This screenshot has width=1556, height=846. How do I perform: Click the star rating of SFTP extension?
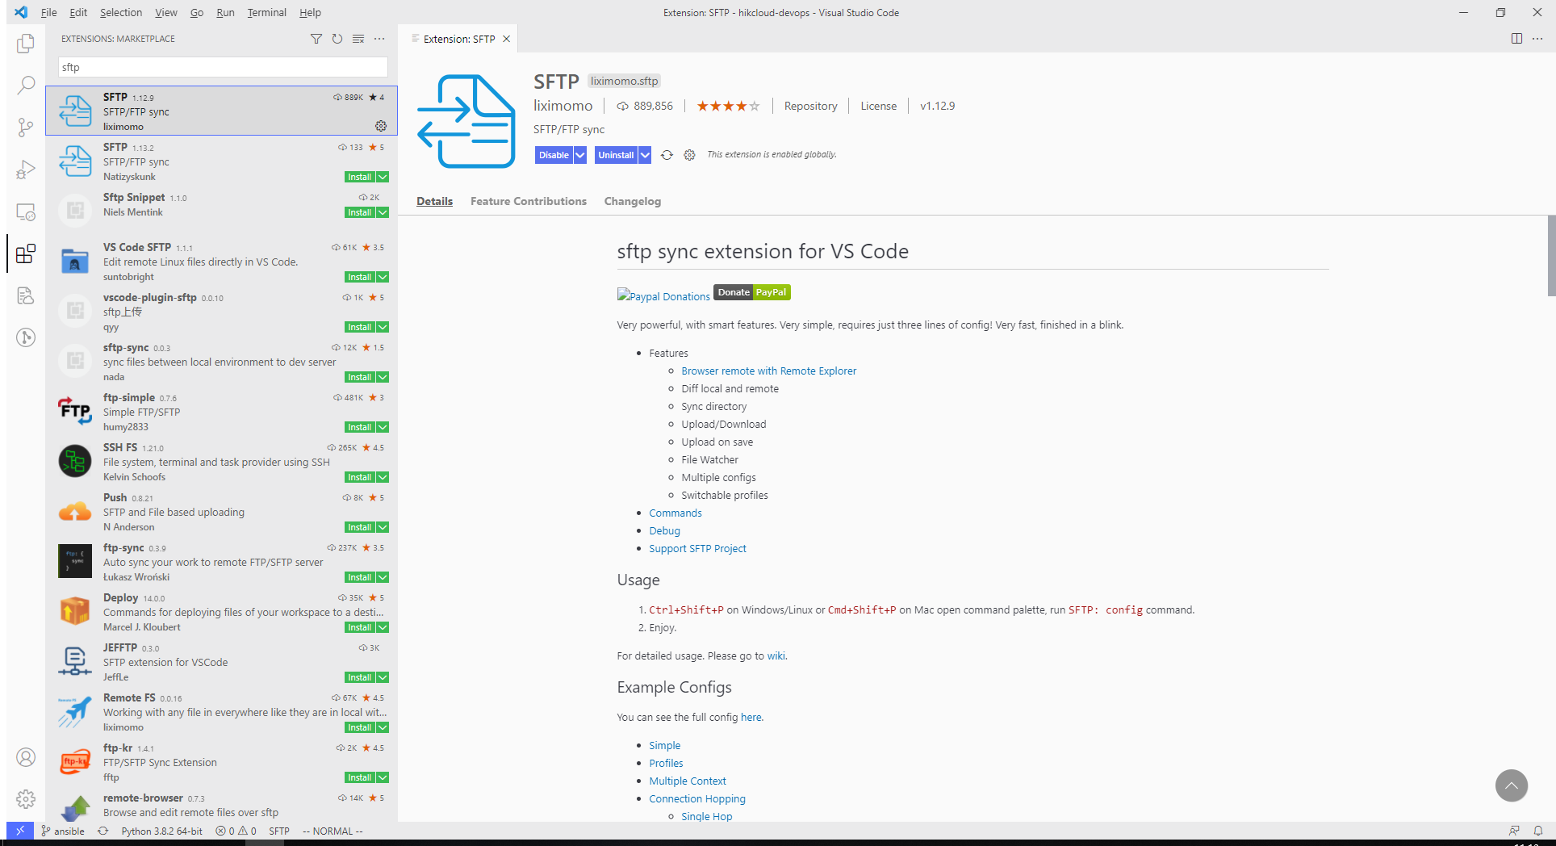click(x=728, y=106)
